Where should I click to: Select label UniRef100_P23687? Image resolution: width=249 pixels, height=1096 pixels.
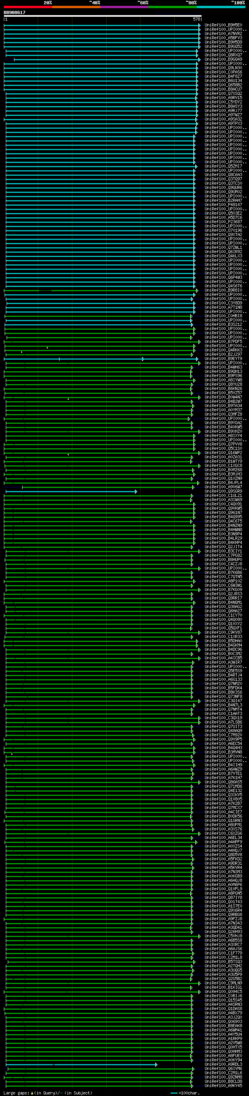pos(223,222)
